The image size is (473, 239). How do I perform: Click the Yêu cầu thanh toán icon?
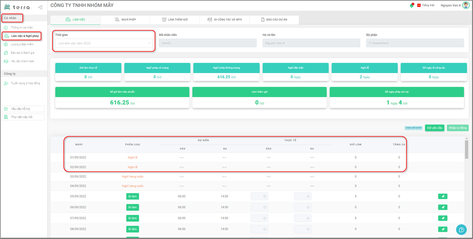[6, 61]
